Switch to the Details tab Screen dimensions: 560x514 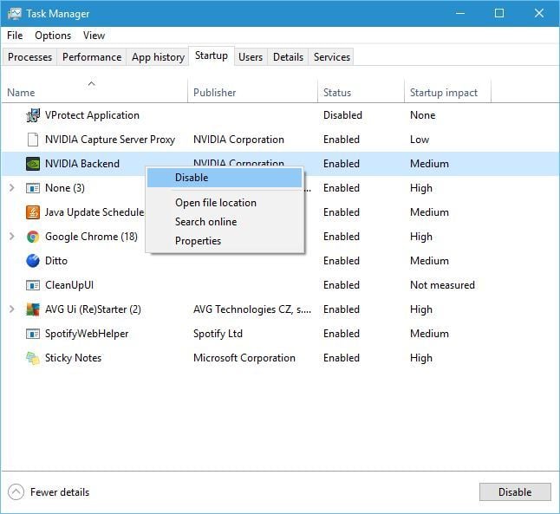(x=288, y=57)
